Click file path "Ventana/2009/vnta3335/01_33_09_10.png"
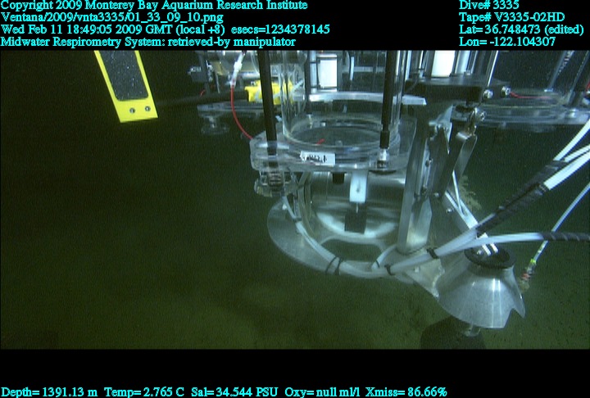Viewport: 590px width, 398px height. 111,17
